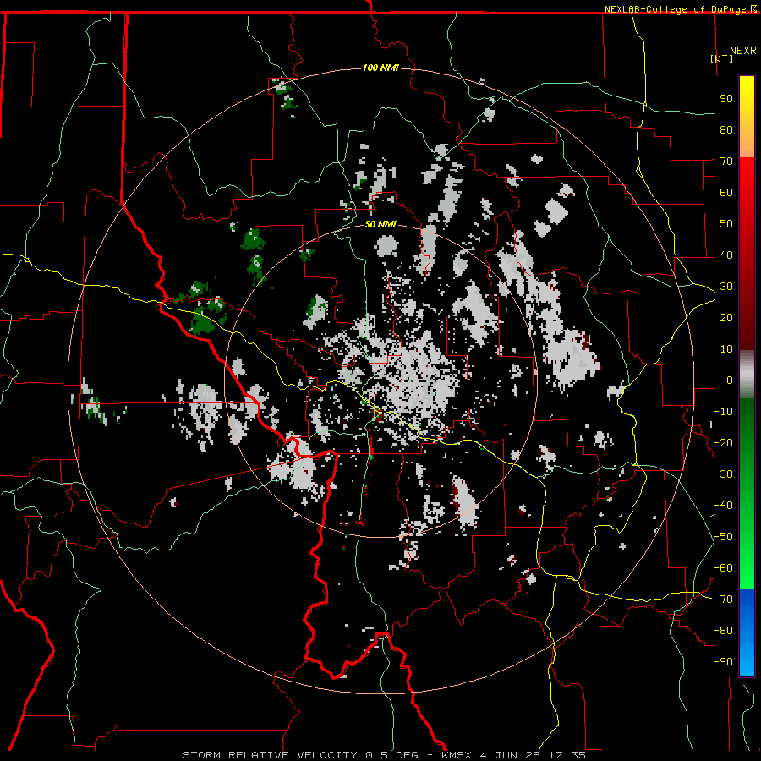The height and width of the screenshot is (761, 761).
Task: Click the -80 value on the velocity scale
Action: point(723,631)
